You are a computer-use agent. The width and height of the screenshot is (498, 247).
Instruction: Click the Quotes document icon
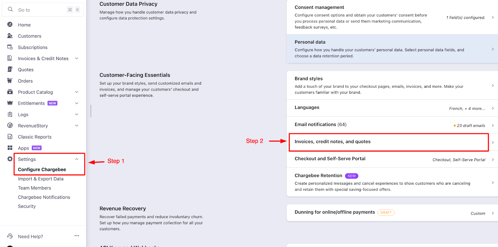pyautogui.click(x=10, y=69)
